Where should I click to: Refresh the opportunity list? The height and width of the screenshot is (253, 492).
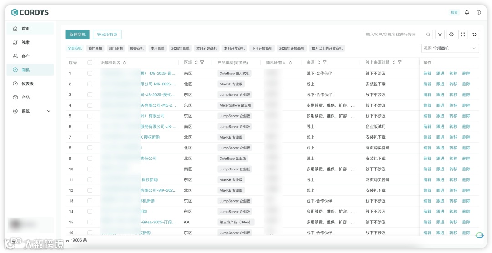coord(474,35)
